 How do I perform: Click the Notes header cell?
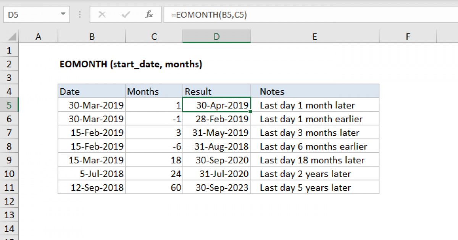coord(314,91)
